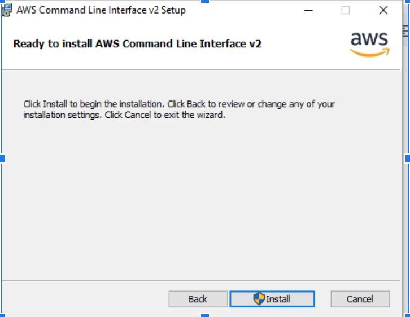Click the top-center blue selection handle
This screenshot has height=317, width=410.
(x=204, y=2)
